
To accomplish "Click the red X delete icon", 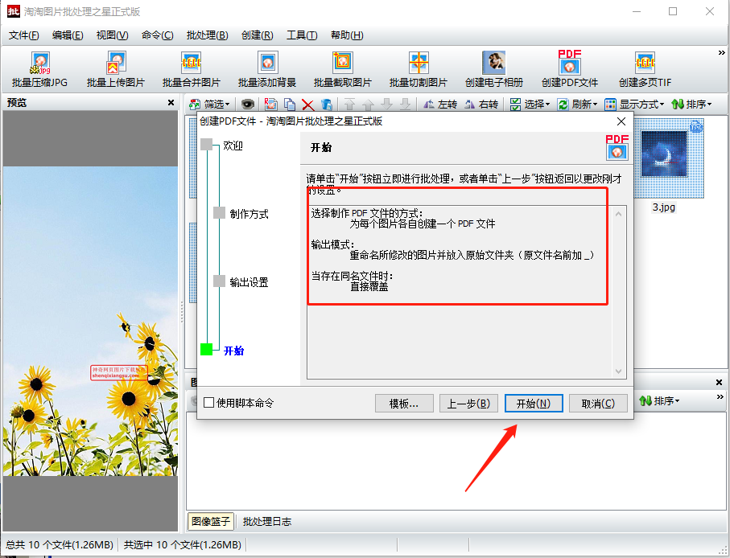I will tap(307, 105).
